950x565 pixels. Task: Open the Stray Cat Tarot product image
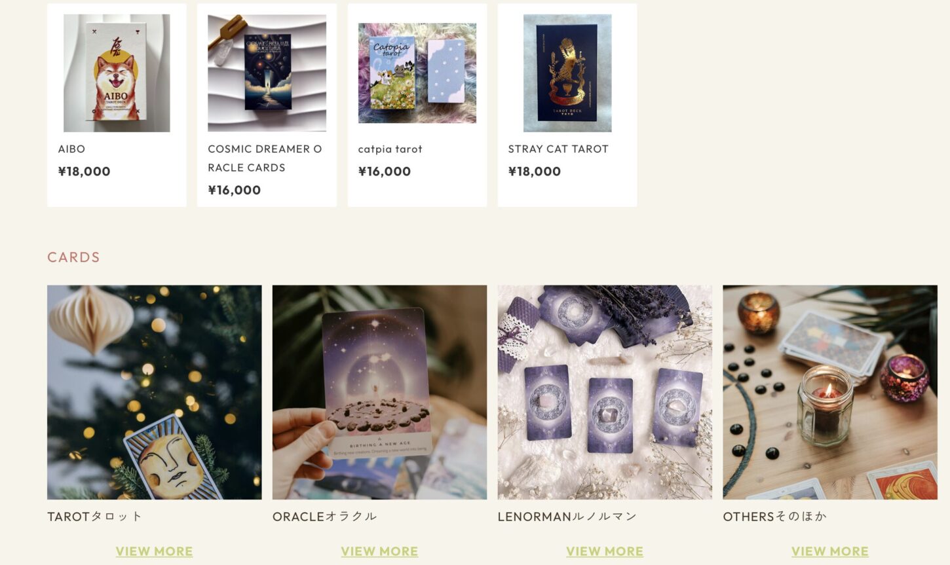(567, 73)
